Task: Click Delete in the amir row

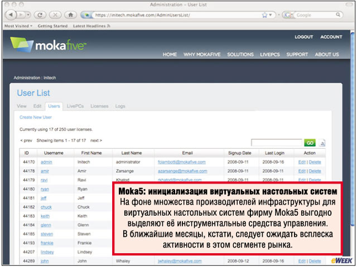Action: [x=315, y=171]
